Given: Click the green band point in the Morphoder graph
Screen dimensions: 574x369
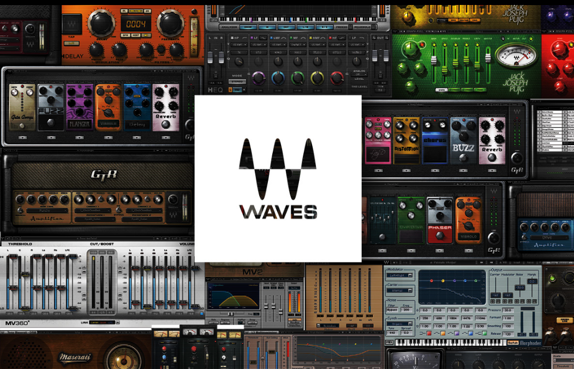Looking at the screenshot, I should pos(476,281).
